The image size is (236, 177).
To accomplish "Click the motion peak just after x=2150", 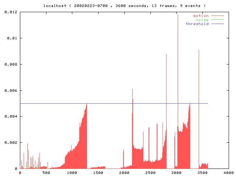I will click(x=132, y=89).
